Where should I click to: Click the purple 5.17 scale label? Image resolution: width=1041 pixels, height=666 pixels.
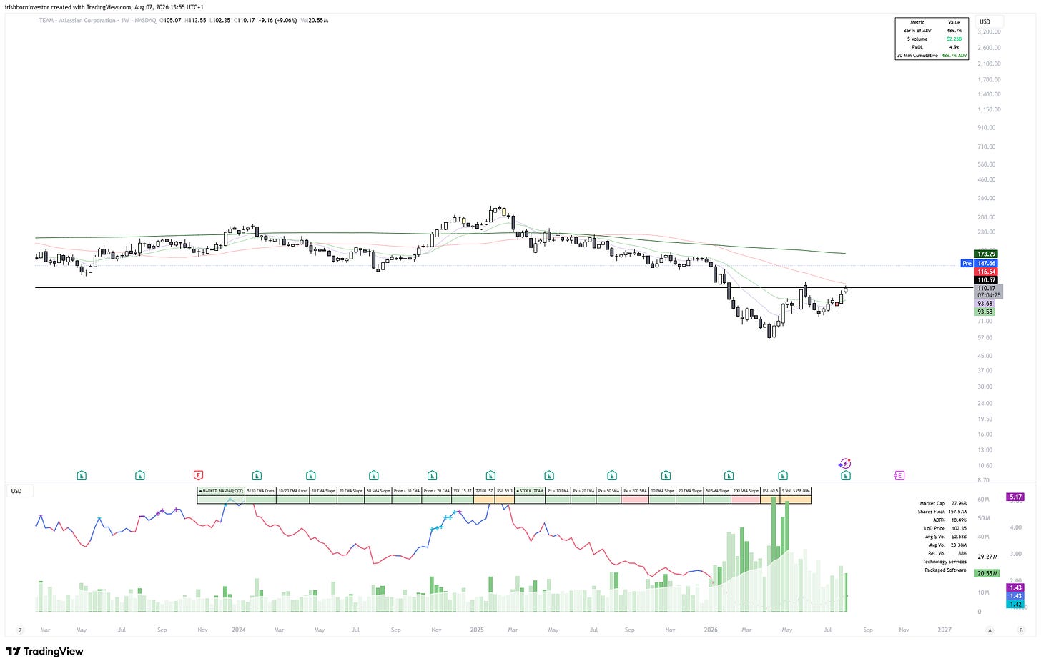[1016, 497]
